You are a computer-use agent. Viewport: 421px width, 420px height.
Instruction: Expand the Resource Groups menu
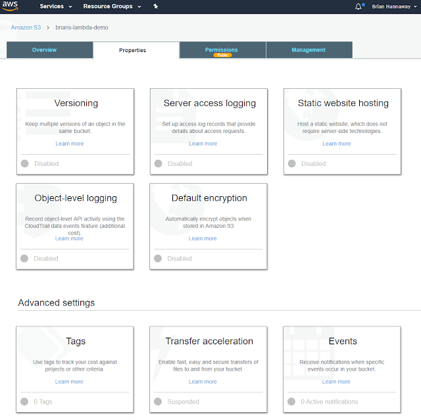[x=112, y=7]
